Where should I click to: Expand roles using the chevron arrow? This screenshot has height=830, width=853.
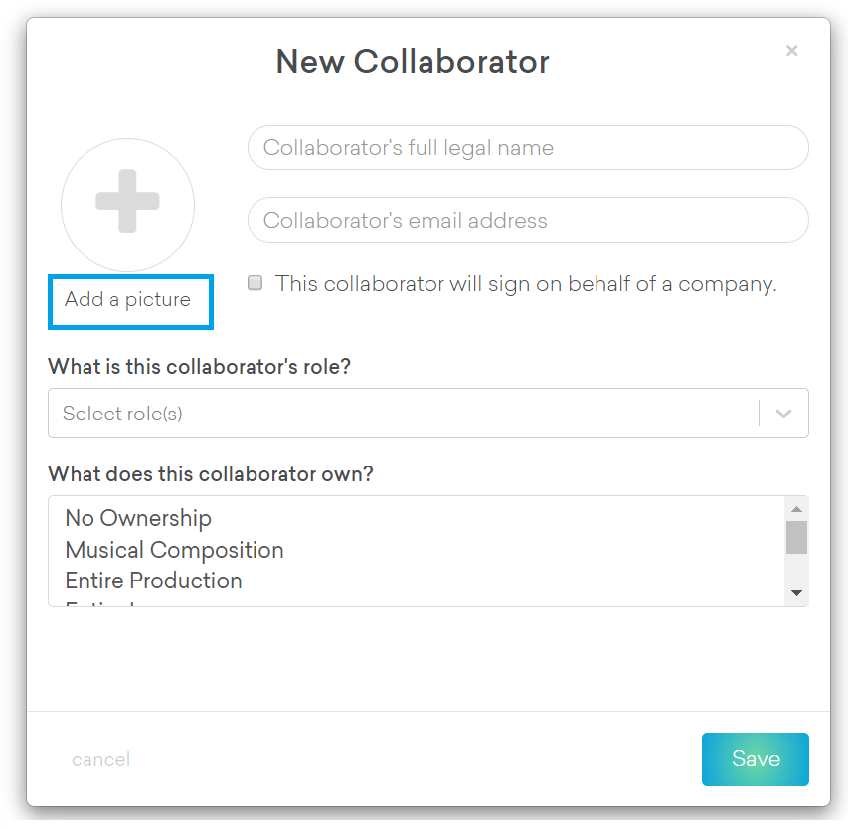pyautogui.click(x=783, y=414)
